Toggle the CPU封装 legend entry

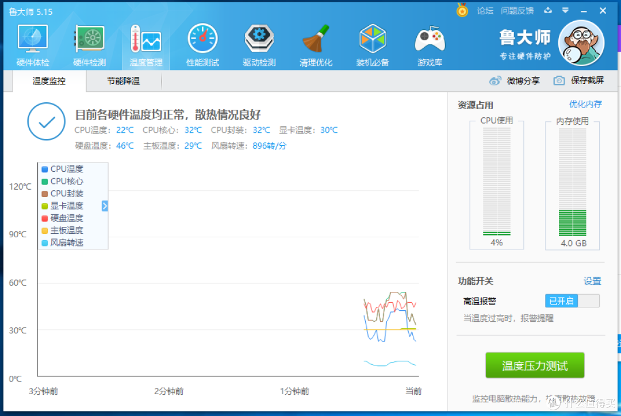[63, 194]
